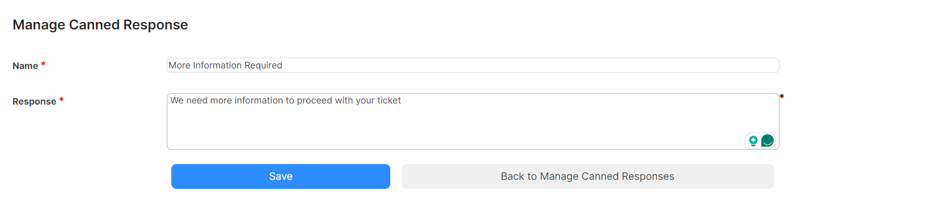Click the green Grammarly circle icon
This screenshot has height=212, width=940.
coord(767,140)
